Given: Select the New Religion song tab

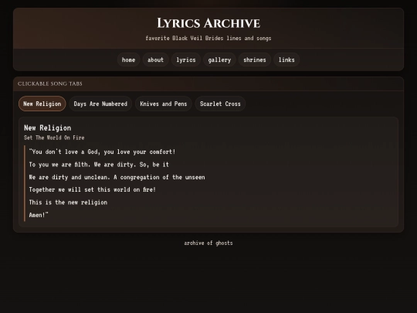Looking at the screenshot, I should (42, 104).
